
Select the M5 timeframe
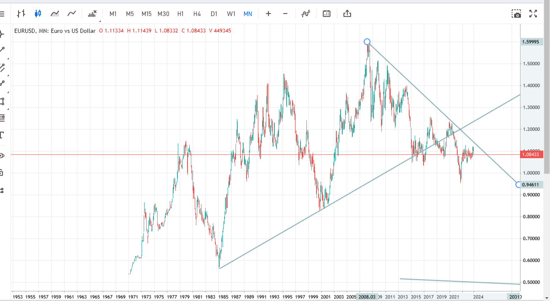click(130, 14)
